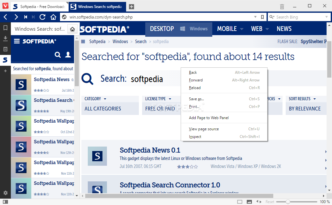Image resolution: width=332 pixels, height=205 pixels.
Task: Click the horizontal page scrollbar
Action: point(179,196)
